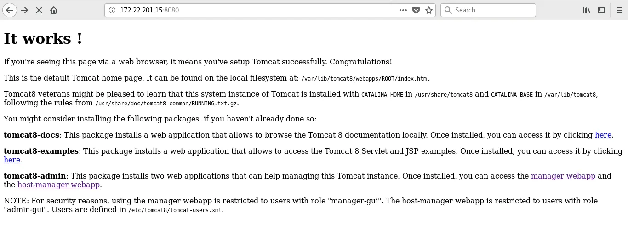
Task: Save this page to Pocket
Action: 416,10
